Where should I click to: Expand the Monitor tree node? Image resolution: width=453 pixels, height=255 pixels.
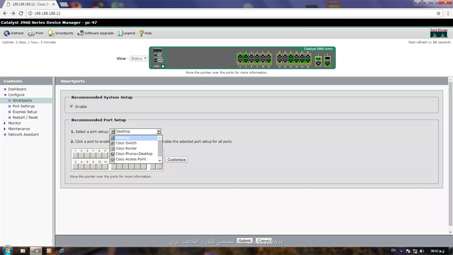(4, 123)
